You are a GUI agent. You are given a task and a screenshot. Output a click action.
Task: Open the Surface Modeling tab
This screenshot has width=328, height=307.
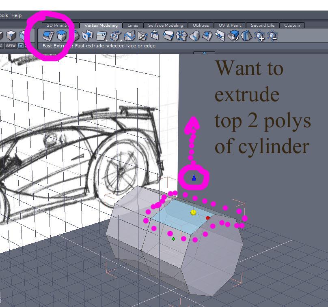coord(166,25)
